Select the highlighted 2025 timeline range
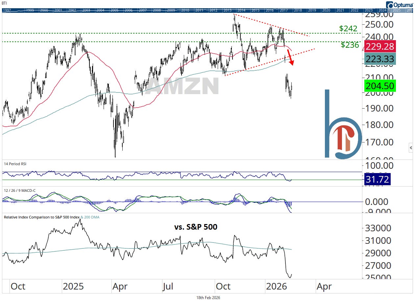 397,10
